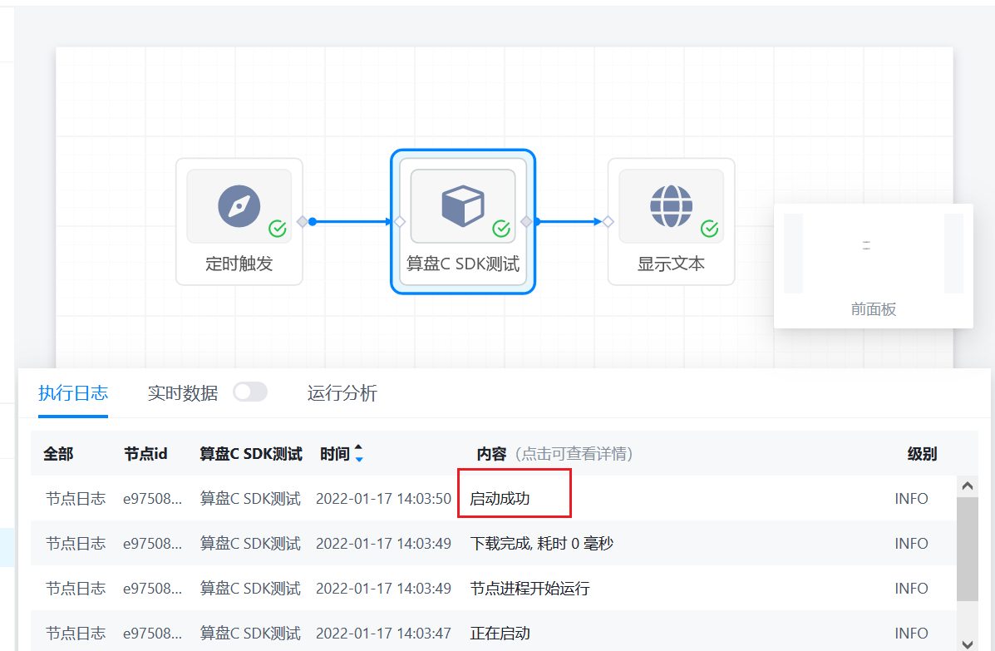Switch to the 执行日志 tab
Screen dimensions: 995x651
pyautogui.click(x=73, y=393)
